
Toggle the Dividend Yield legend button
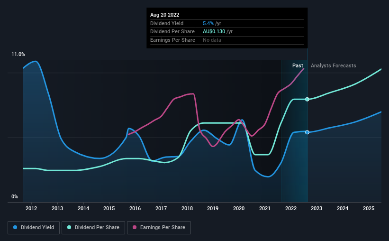pos(34,228)
